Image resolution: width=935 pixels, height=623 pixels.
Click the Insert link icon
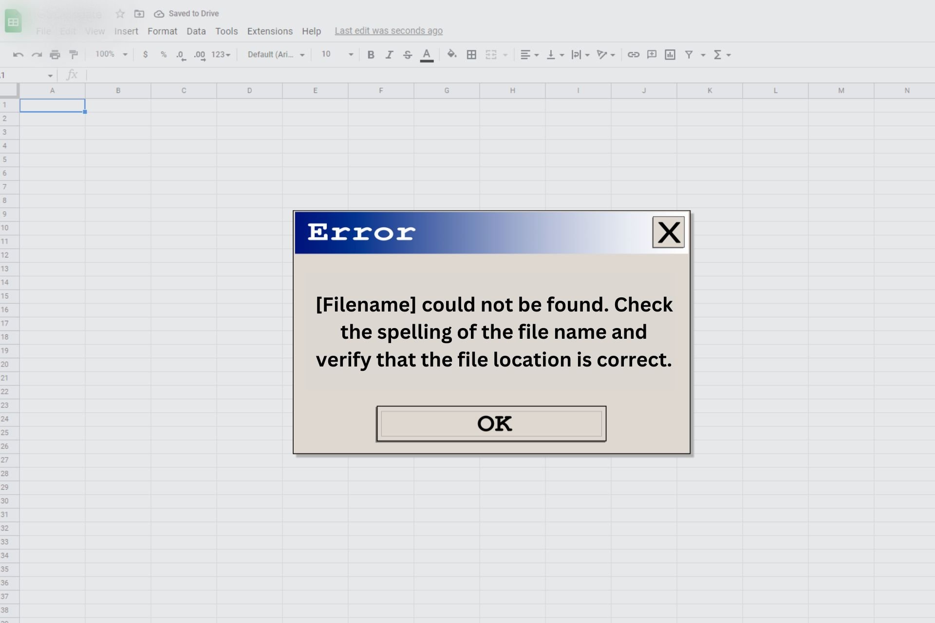pyautogui.click(x=633, y=55)
